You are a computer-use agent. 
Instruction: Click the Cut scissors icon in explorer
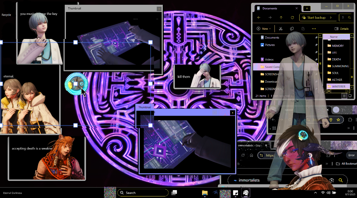(281, 29)
